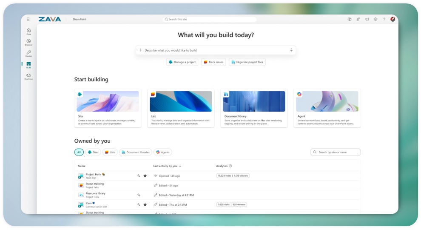Focus the 'Search this site' box

click(209, 19)
